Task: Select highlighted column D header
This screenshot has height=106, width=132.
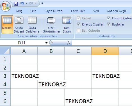Action: (x=105, y=51)
